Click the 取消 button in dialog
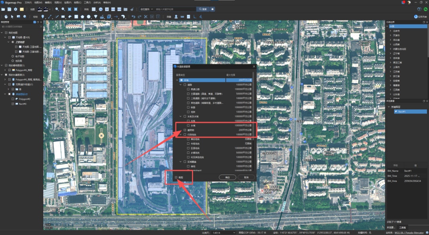The height and width of the screenshot is (235, 429). click(246, 177)
